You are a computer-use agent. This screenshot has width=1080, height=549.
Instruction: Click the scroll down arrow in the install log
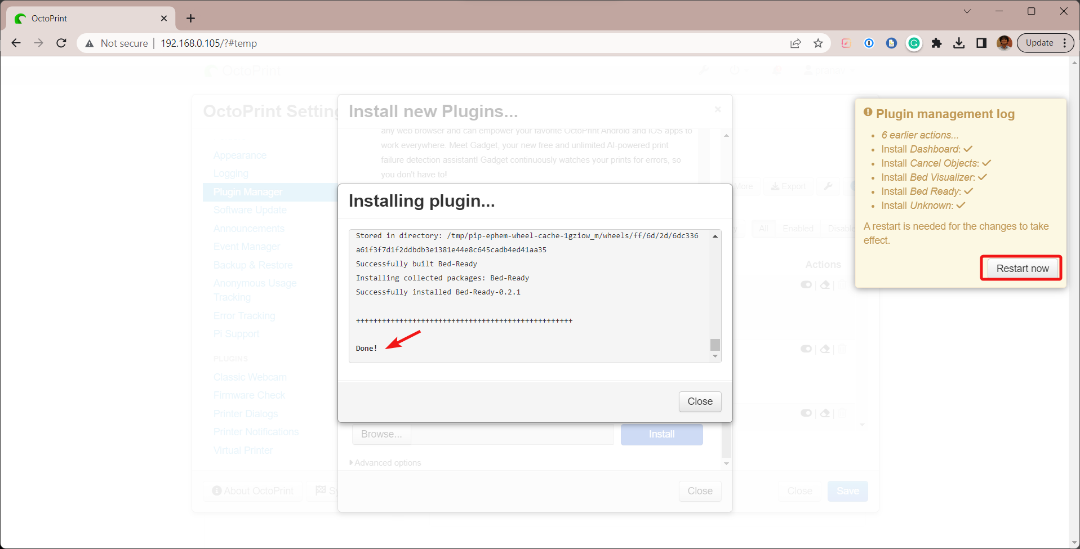point(715,356)
